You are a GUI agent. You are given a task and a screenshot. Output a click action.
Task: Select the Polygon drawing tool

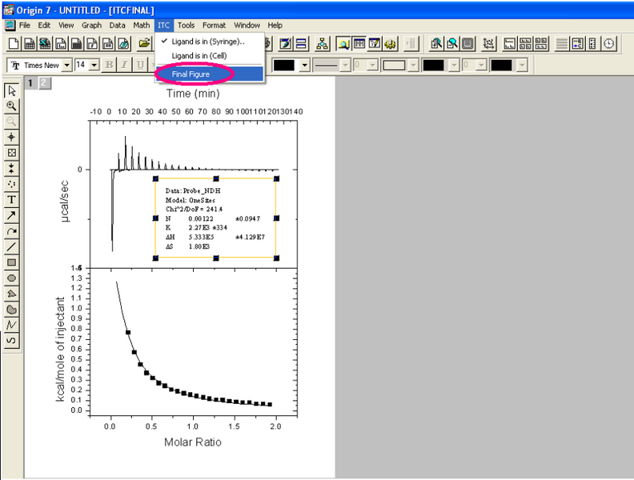[x=11, y=294]
